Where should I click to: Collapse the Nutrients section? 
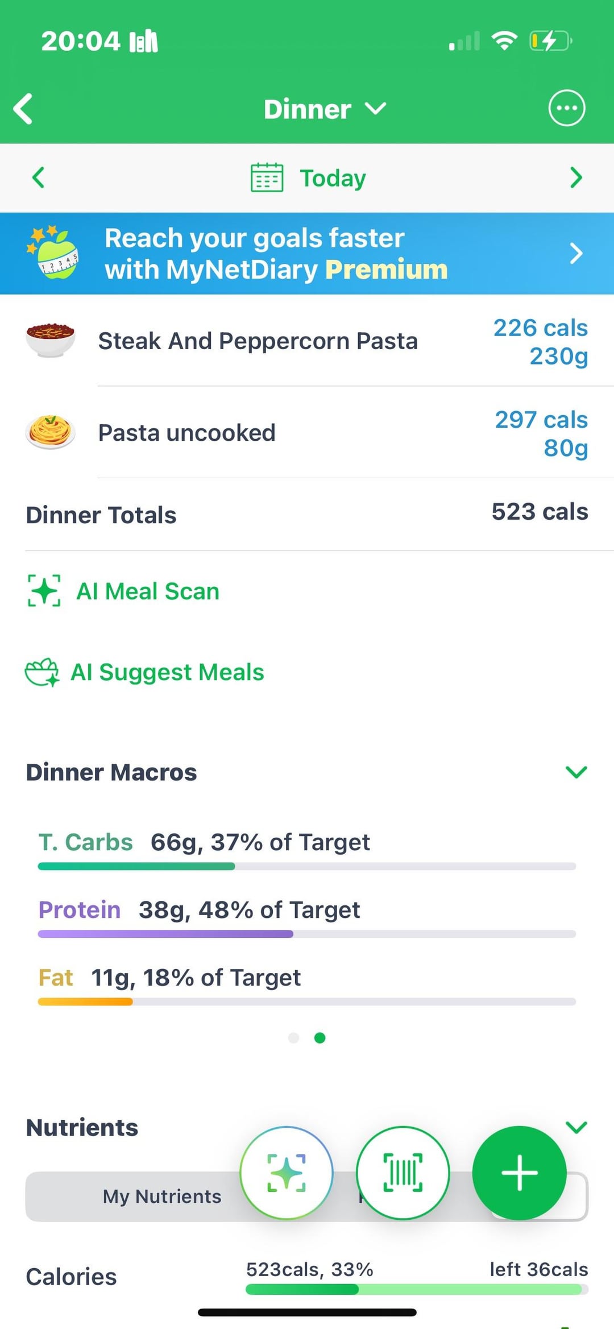[576, 1127]
